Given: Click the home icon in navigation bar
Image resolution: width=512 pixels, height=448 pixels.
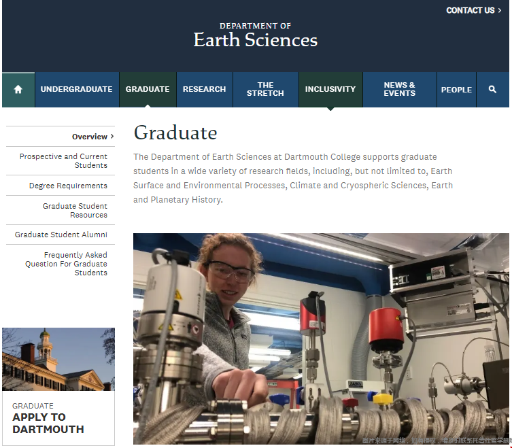Looking at the screenshot, I should tap(18, 90).
